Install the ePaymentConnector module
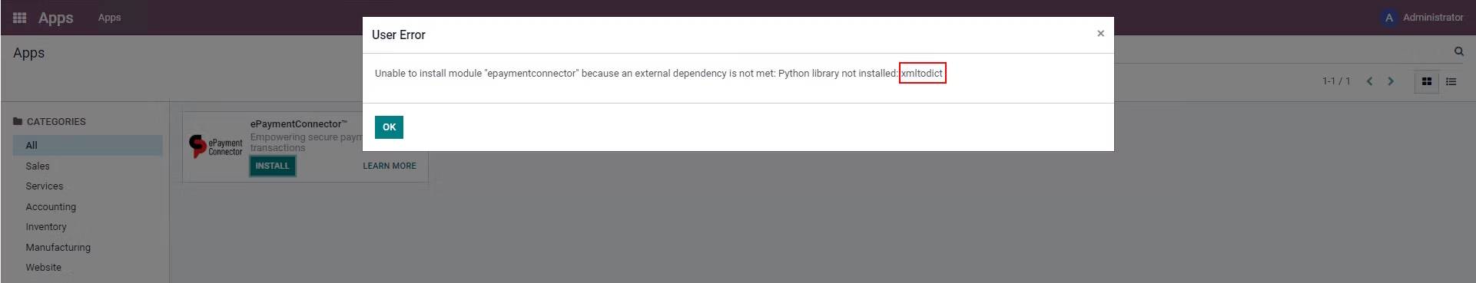This screenshot has width=1476, height=283. click(272, 166)
